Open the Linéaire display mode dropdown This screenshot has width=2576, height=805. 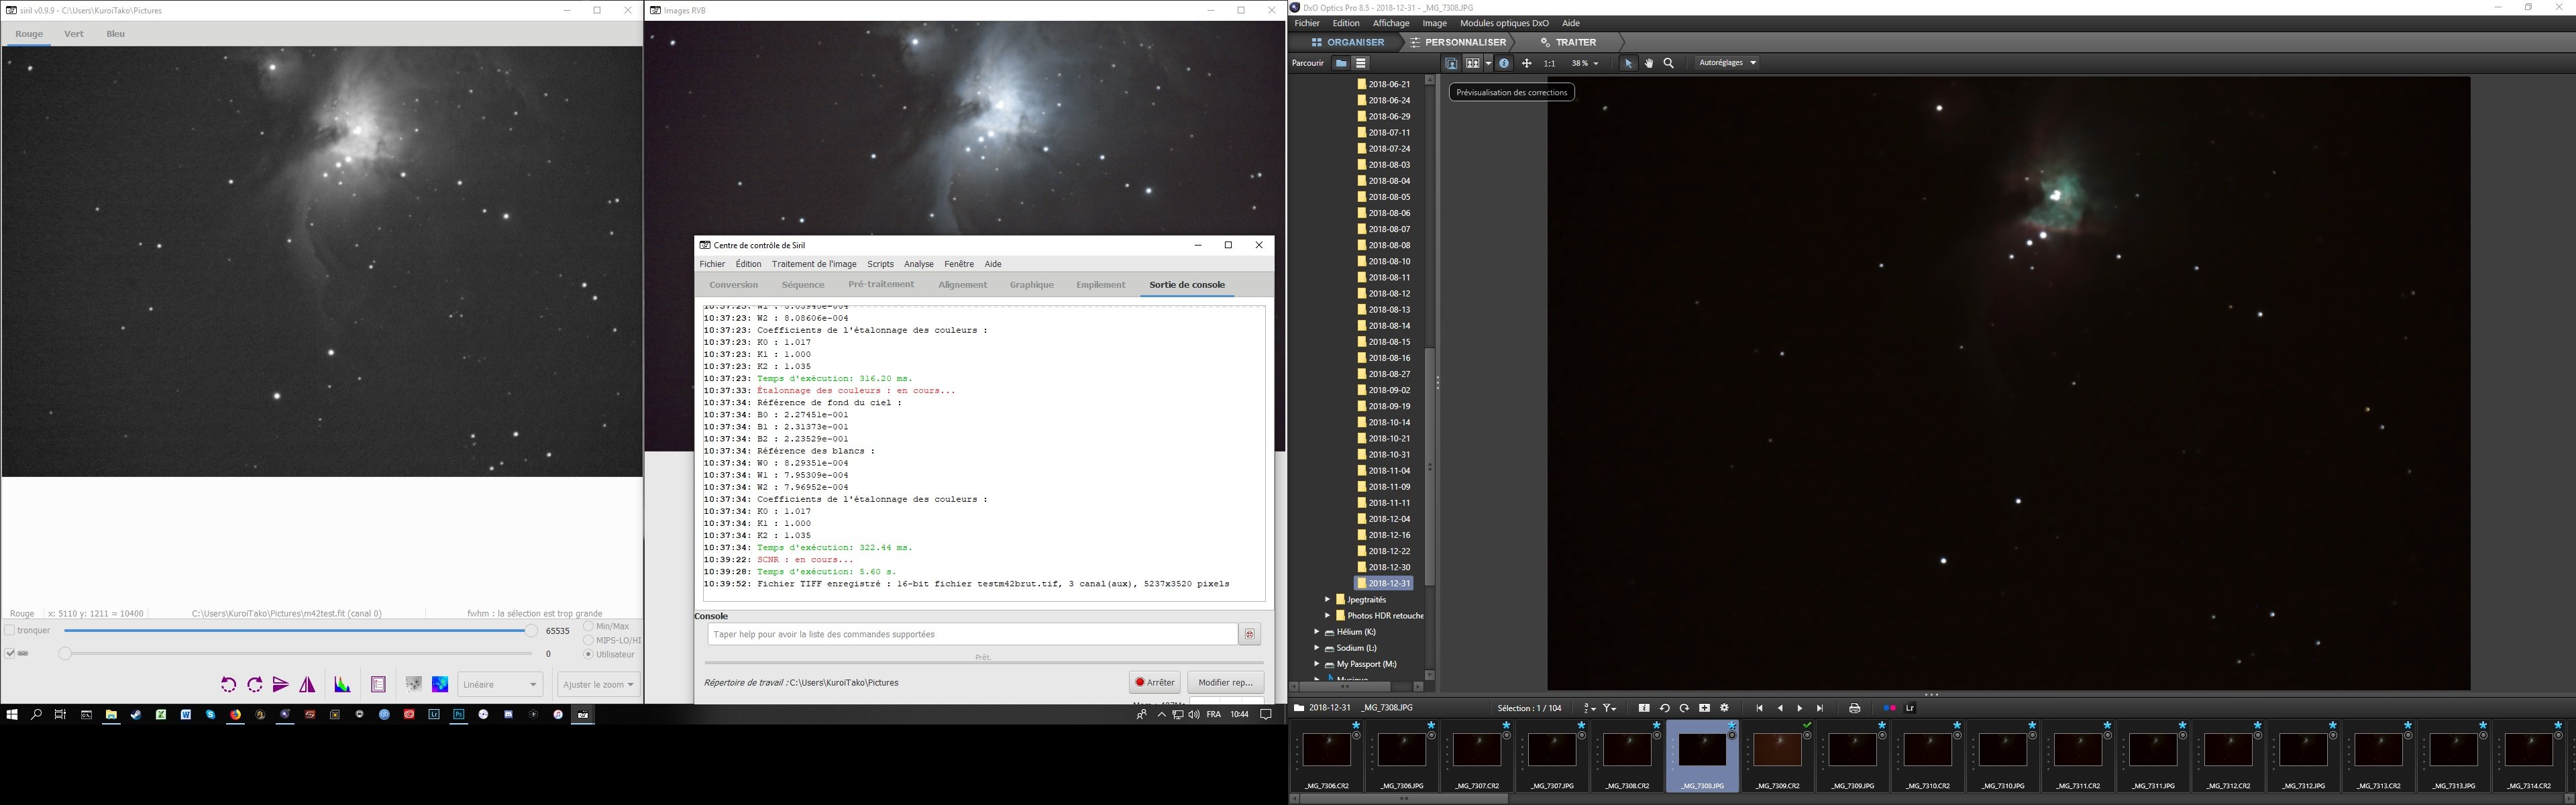[x=500, y=685]
